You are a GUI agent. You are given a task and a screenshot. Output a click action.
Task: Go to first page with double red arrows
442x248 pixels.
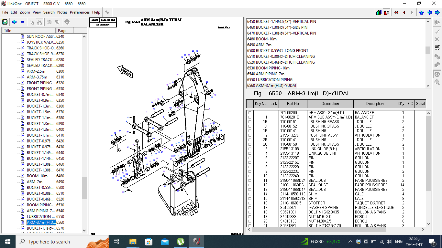[396, 12]
